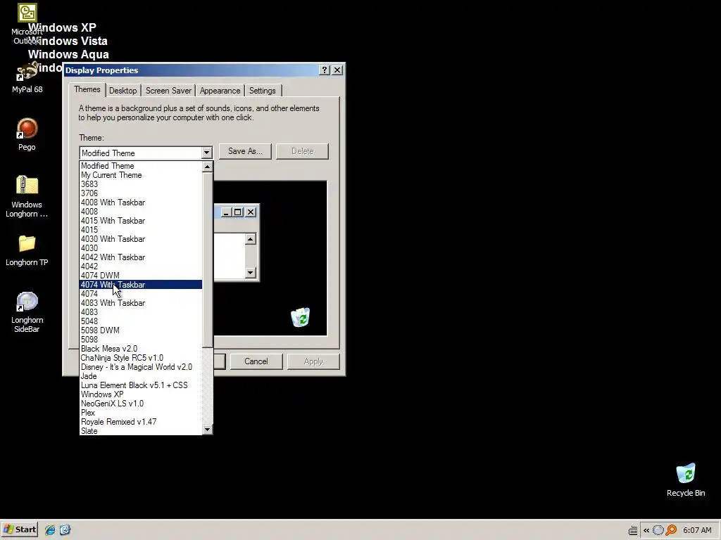Screen dimensions: 721x540
Task: Select Modified Theme in the list
Action: 141,166
